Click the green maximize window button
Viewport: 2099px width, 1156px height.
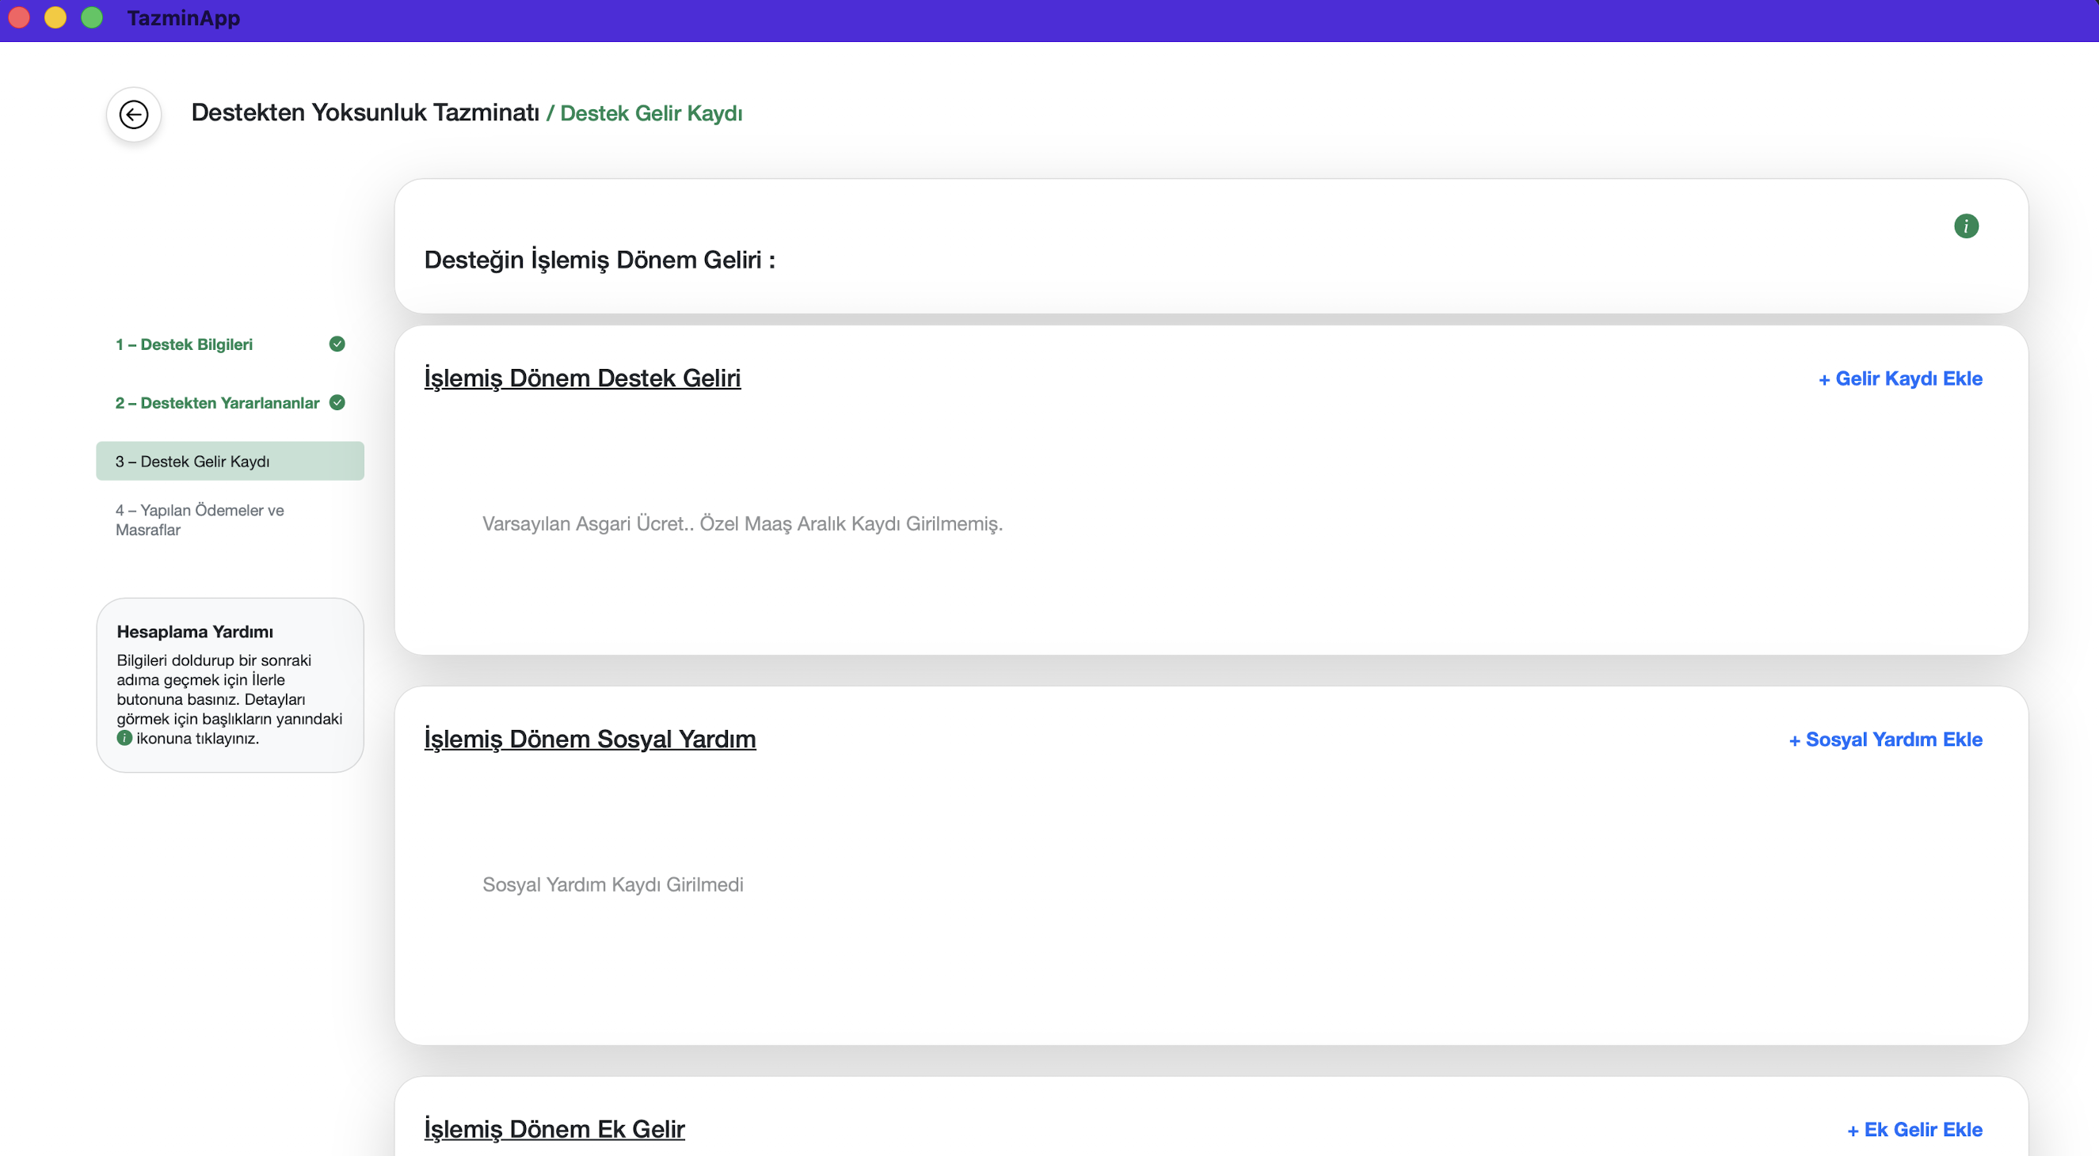click(x=92, y=17)
